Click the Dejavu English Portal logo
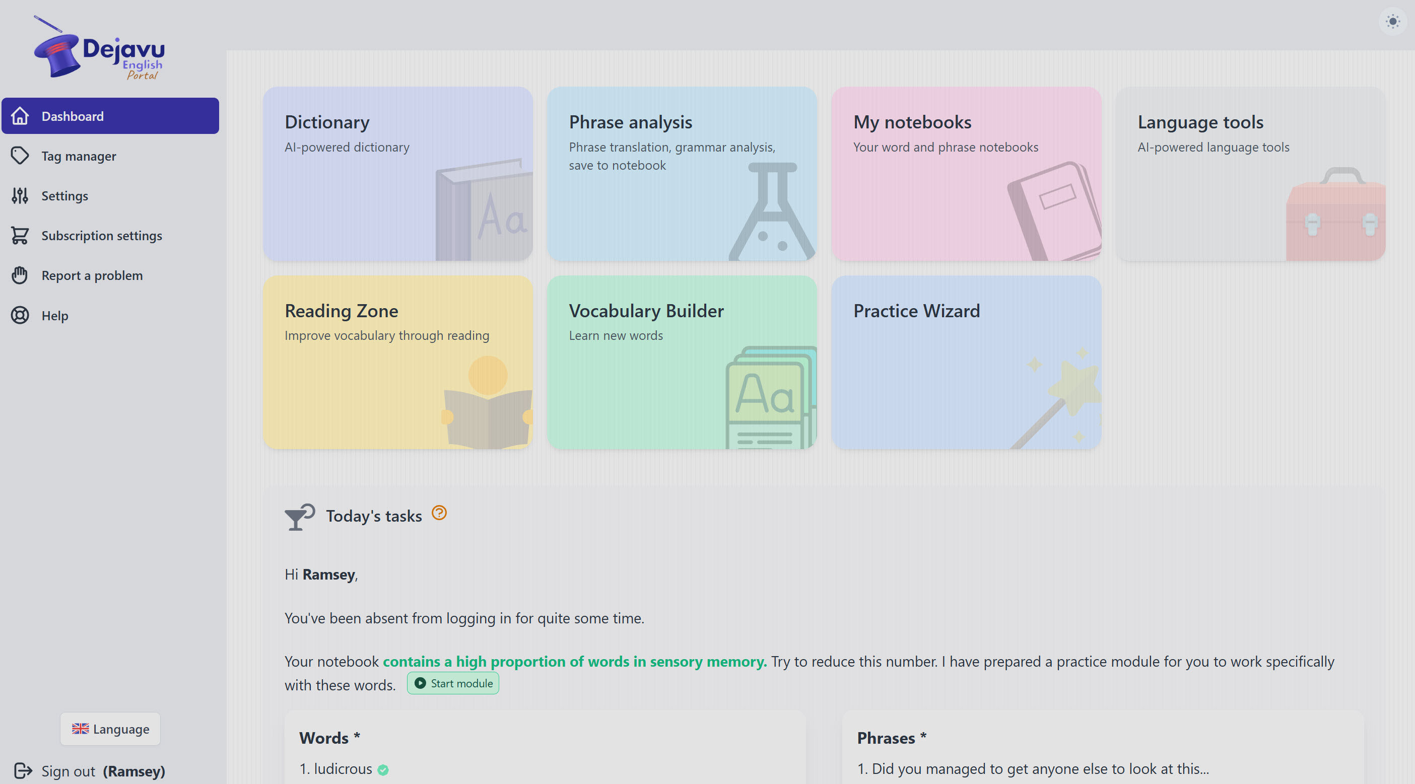This screenshot has width=1415, height=784. tap(99, 49)
